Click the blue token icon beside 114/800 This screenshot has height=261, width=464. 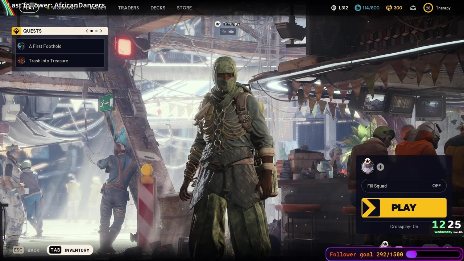[358, 8]
